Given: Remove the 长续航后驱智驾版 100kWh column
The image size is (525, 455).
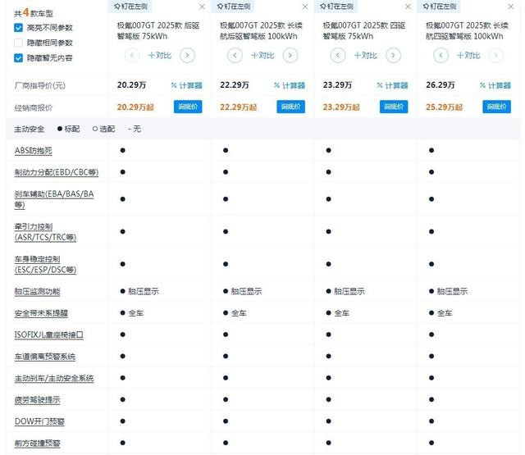Looking at the screenshot, I should pyautogui.click(x=305, y=7).
